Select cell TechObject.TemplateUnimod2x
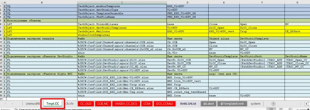 point(122,13)
